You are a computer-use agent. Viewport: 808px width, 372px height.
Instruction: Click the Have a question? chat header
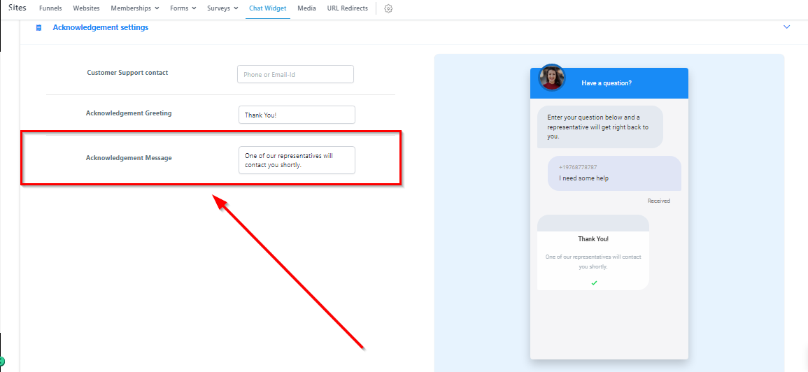point(609,83)
